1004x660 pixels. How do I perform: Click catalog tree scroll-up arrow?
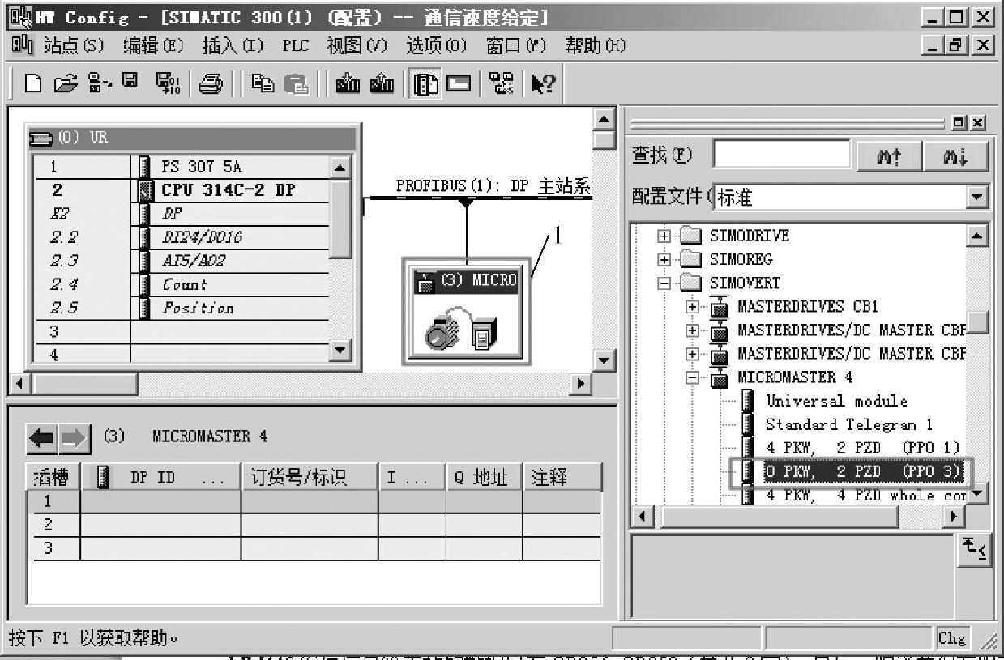point(978,236)
